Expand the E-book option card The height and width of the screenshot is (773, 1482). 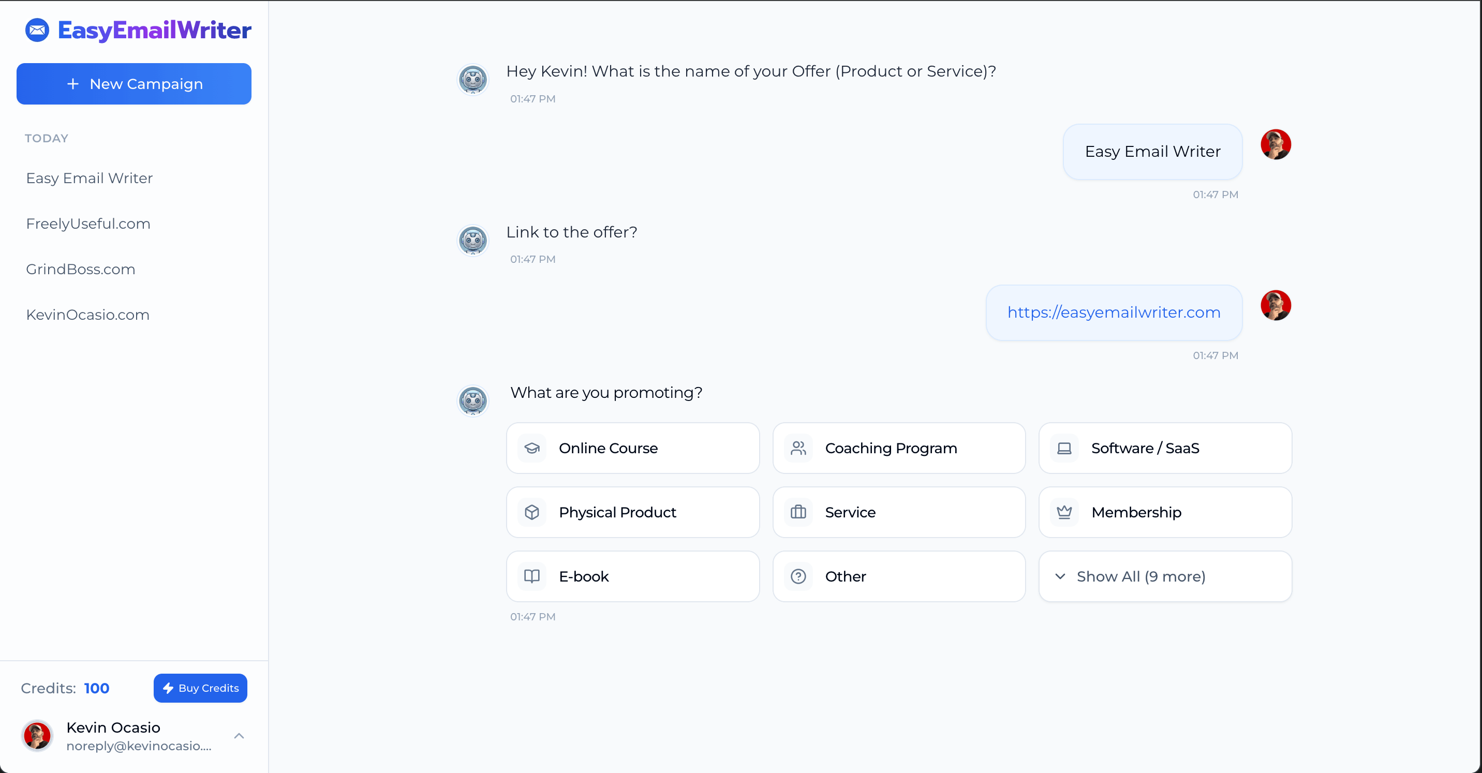(x=633, y=576)
